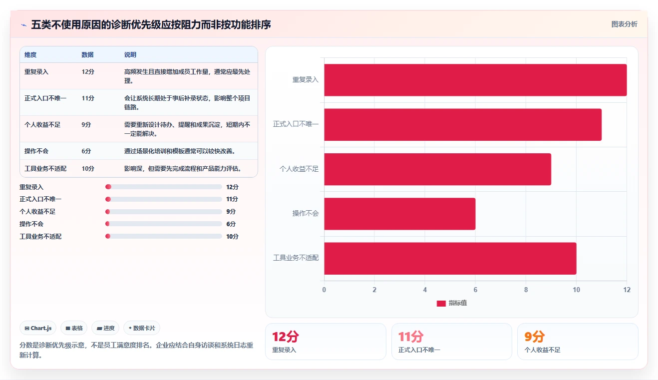
Task: Click the 数据 column header
Action: pos(87,55)
